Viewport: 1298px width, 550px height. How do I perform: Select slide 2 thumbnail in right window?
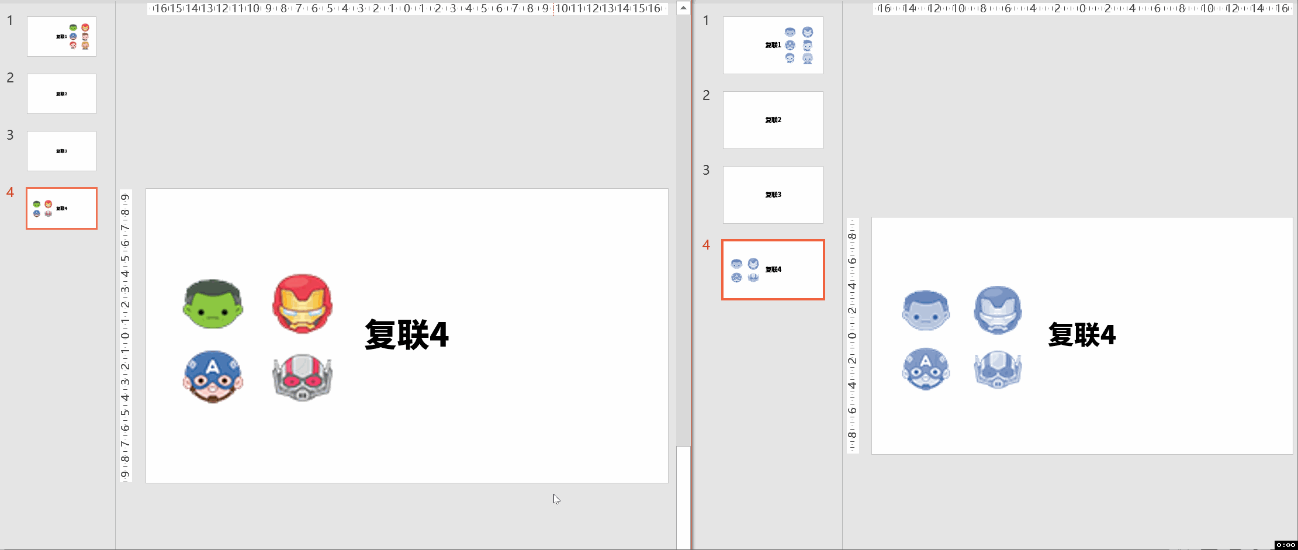(x=773, y=120)
